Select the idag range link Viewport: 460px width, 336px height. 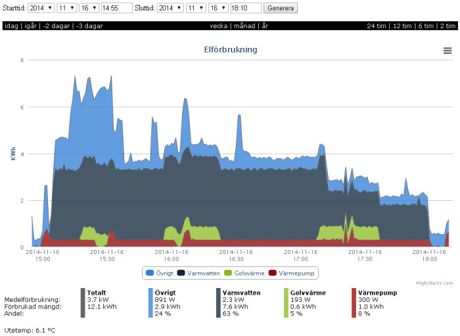[11, 26]
